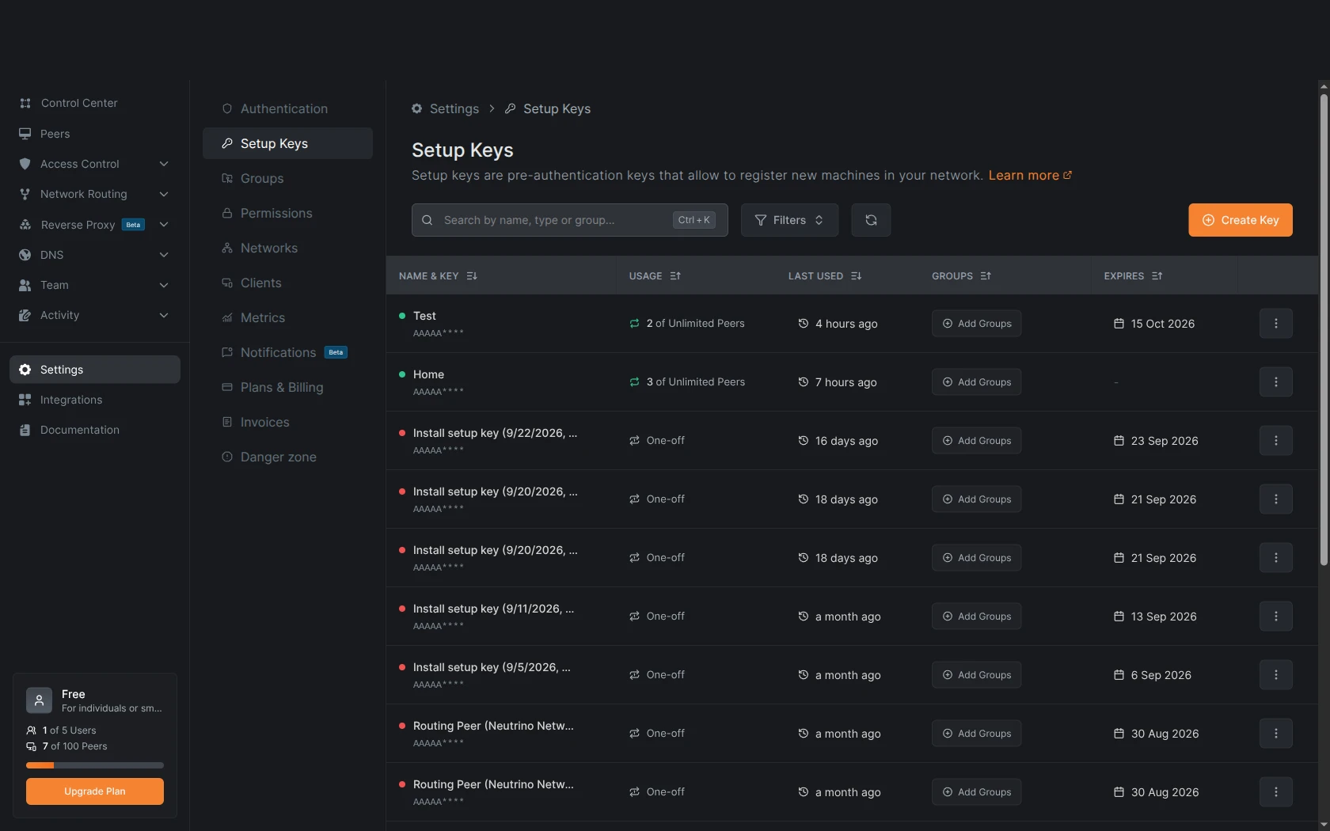This screenshot has width=1330, height=831.
Task: Sort by the NAME & KEY column icon
Action: coord(472,276)
